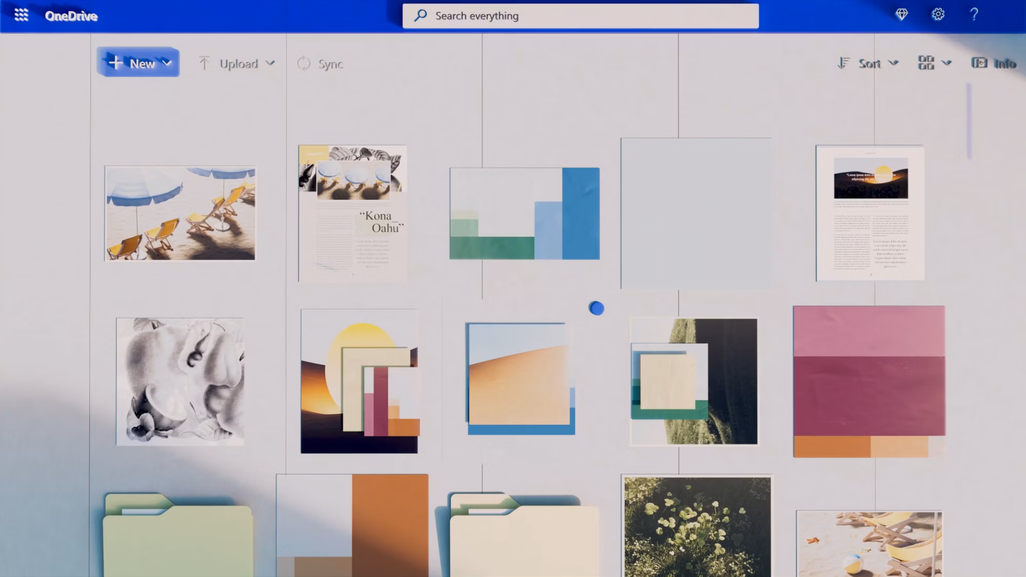The image size is (1026, 577).
Task: Open the settings gear icon
Action: (938, 14)
